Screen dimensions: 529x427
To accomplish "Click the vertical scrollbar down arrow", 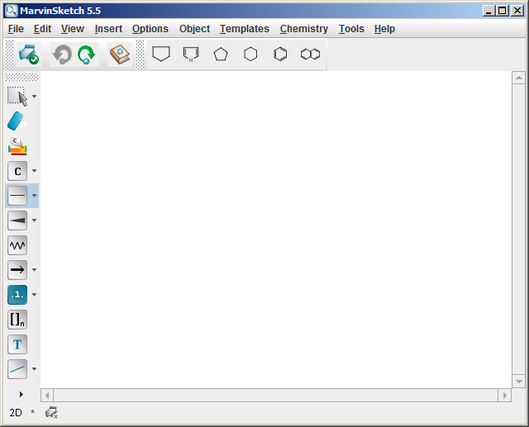I will point(518,382).
